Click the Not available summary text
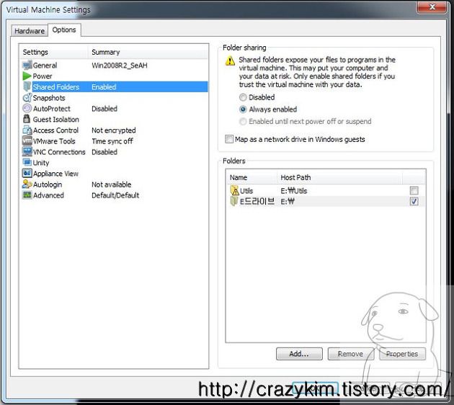 [112, 184]
